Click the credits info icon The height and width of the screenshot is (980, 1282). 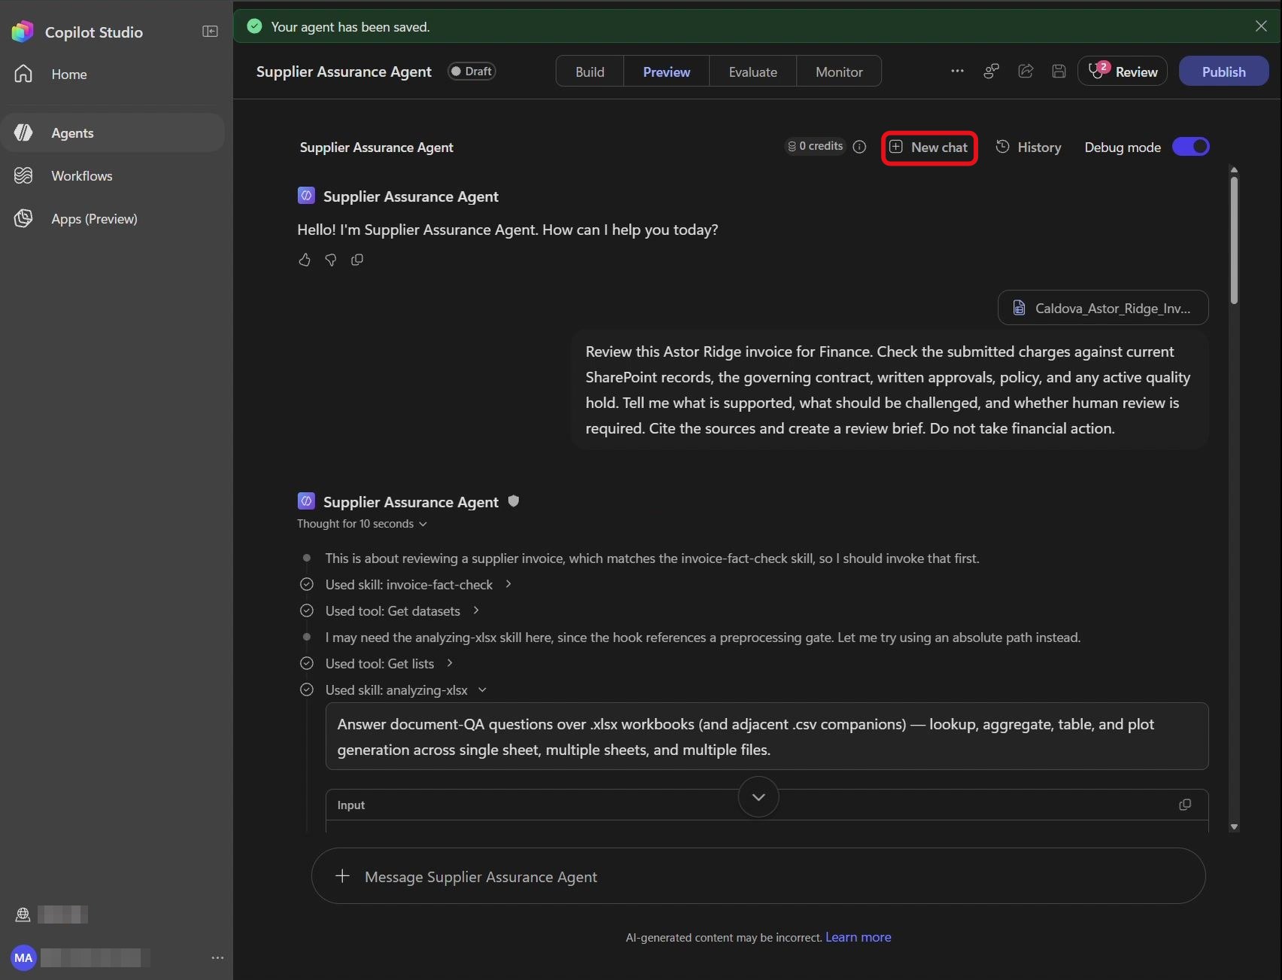[x=859, y=147]
